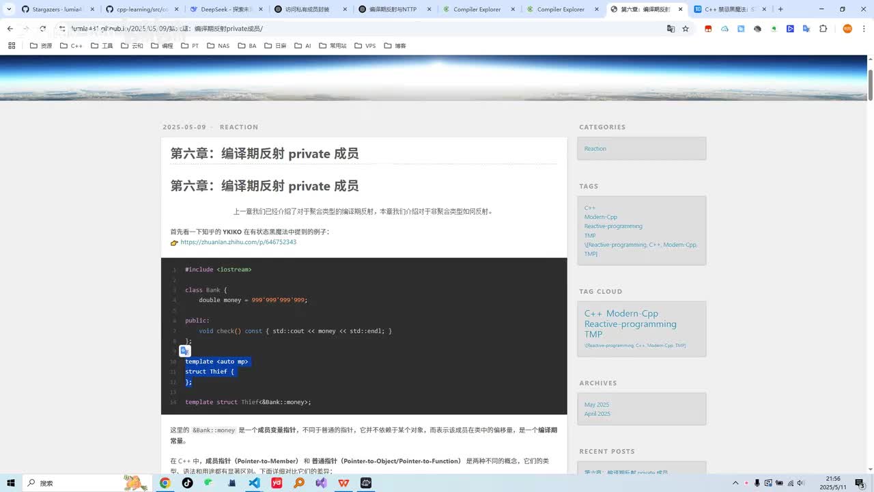Viewport: 874px width, 492px height.
Task: Open the Chrome apps grid shortcut
Action: (12, 46)
